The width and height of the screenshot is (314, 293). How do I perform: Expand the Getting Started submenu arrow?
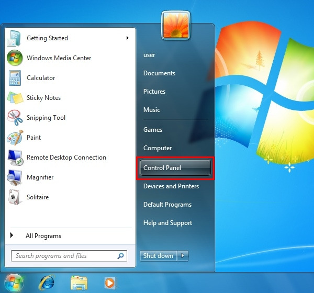128,38
